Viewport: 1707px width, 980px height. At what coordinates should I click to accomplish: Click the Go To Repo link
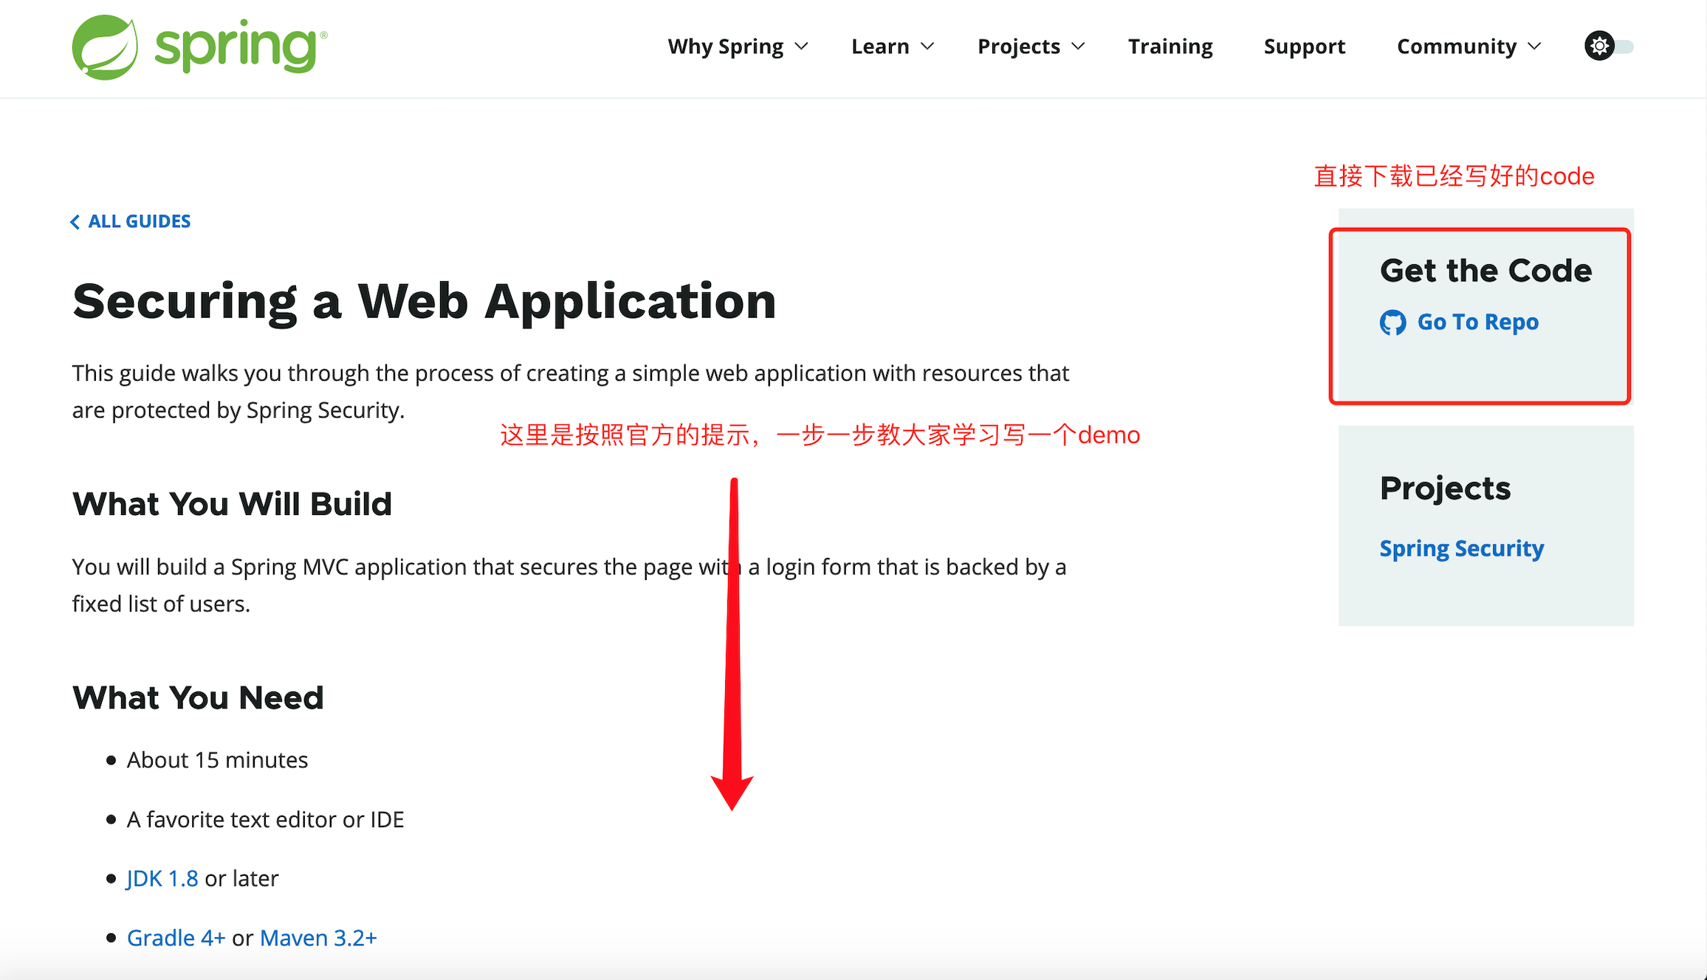1477,322
